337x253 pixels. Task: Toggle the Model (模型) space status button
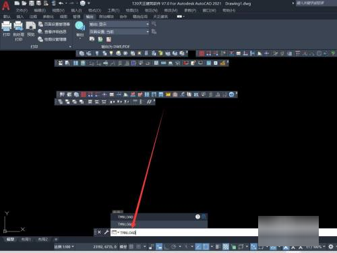click(x=123, y=247)
